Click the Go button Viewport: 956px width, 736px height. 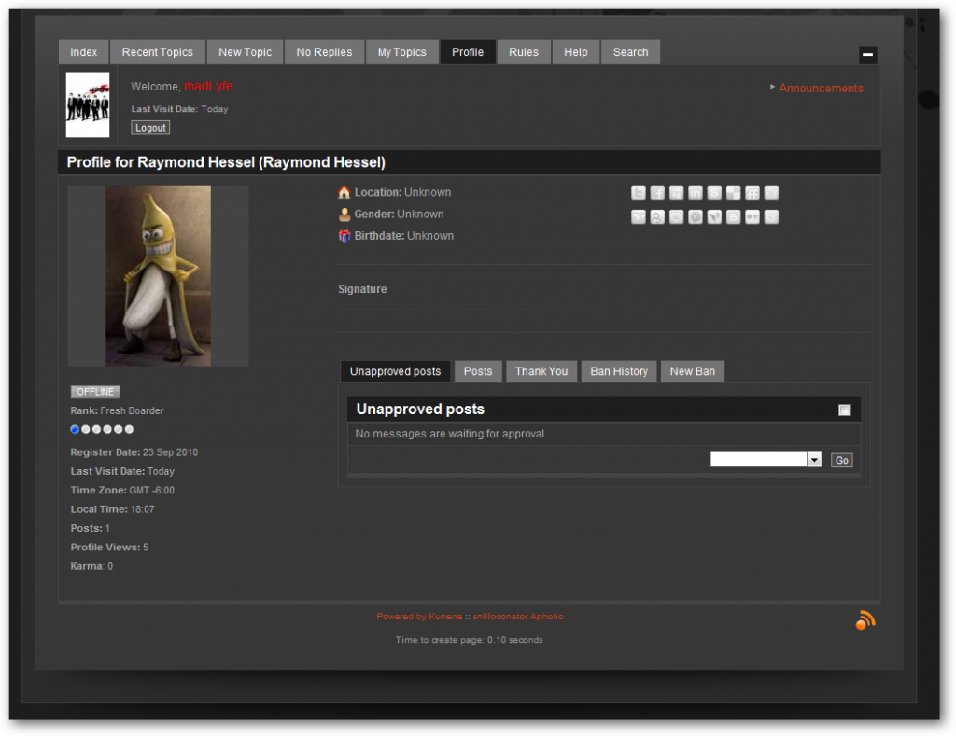(x=841, y=460)
